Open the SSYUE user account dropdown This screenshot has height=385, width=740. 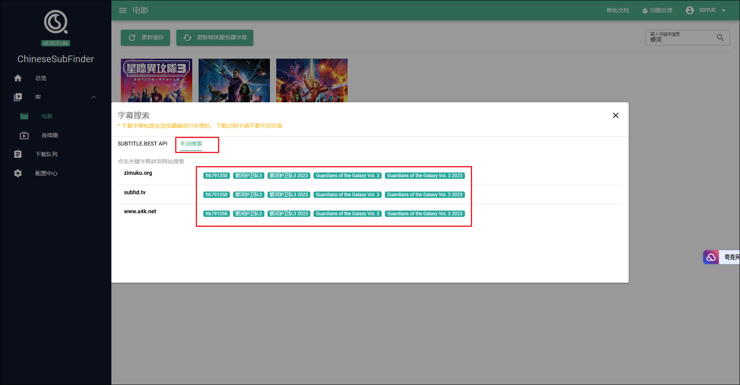point(707,10)
